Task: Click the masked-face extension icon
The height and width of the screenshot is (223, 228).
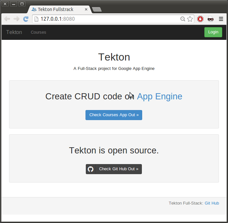Action: [x=211, y=19]
